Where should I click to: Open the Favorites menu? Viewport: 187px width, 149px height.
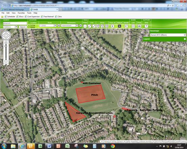(x=21, y=13)
